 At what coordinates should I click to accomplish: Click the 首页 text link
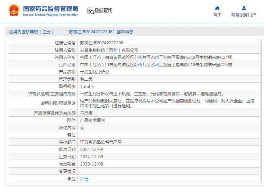(217, 15)
